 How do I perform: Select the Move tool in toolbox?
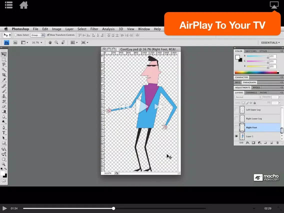coord(3,54)
